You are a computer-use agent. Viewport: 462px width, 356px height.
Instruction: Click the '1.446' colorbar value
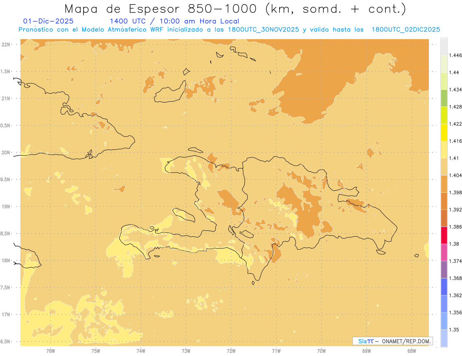point(456,55)
